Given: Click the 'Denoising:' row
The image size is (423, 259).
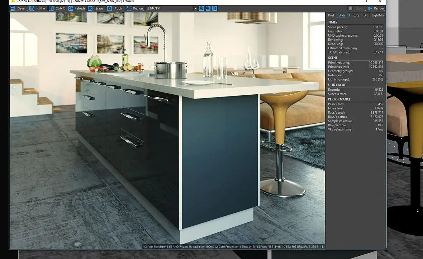Looking at the screenshot, I should [x=356, y=44].
